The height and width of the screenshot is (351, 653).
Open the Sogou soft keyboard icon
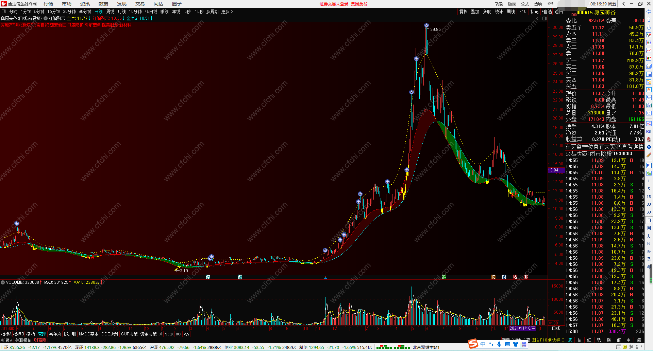507,344
